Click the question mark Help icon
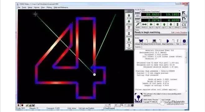The height and width of the screenshot is (112, 205). tap(129, 47)
